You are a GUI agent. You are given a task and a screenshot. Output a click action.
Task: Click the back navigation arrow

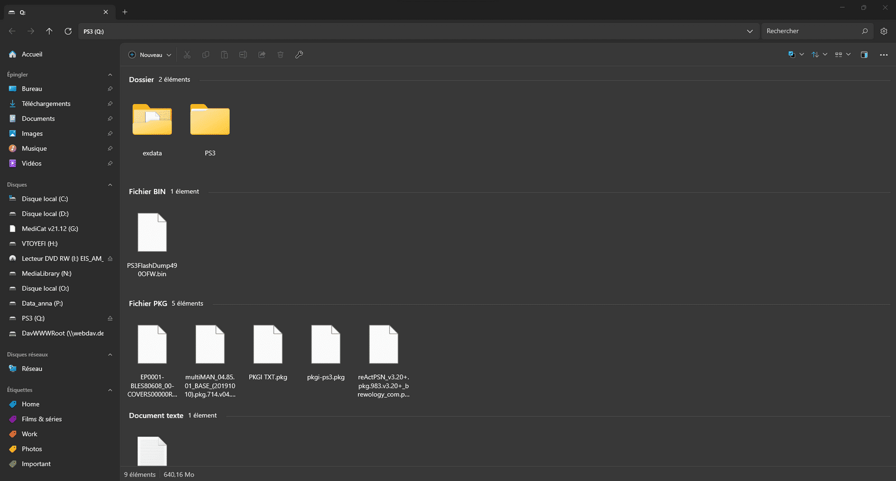[x=12, y=31]
